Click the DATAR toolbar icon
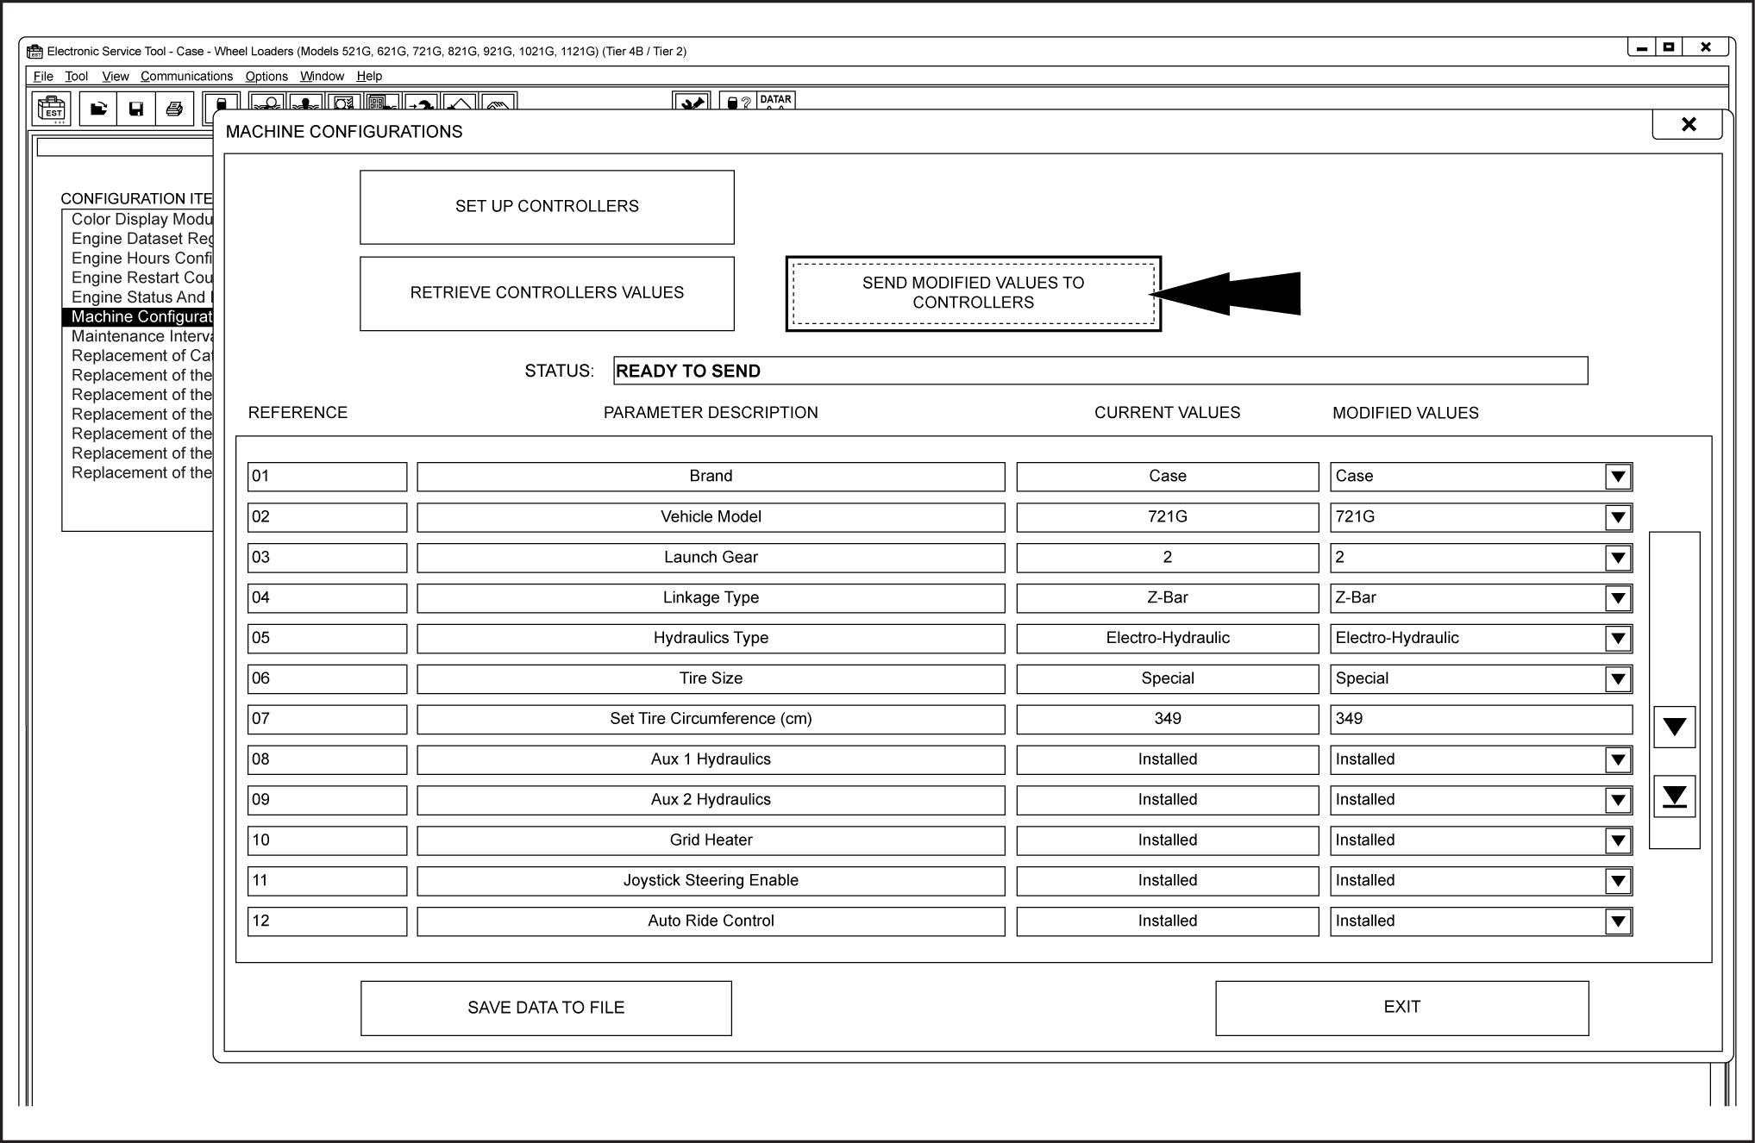The image size is (1755, 1143). [775, 101]
